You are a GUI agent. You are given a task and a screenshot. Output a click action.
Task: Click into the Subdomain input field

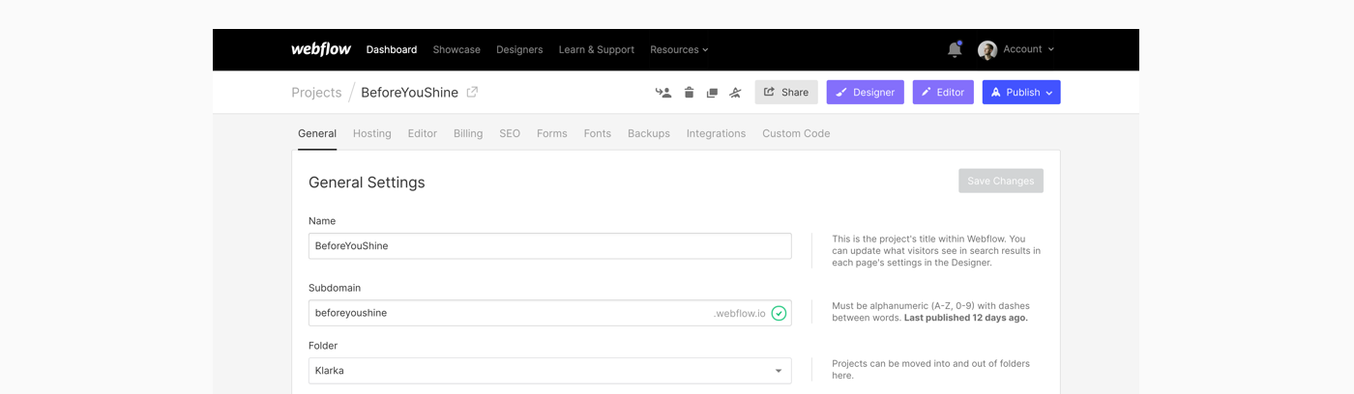tap(549, 313)
